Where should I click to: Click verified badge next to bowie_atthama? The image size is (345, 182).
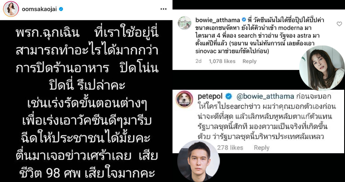244,20
